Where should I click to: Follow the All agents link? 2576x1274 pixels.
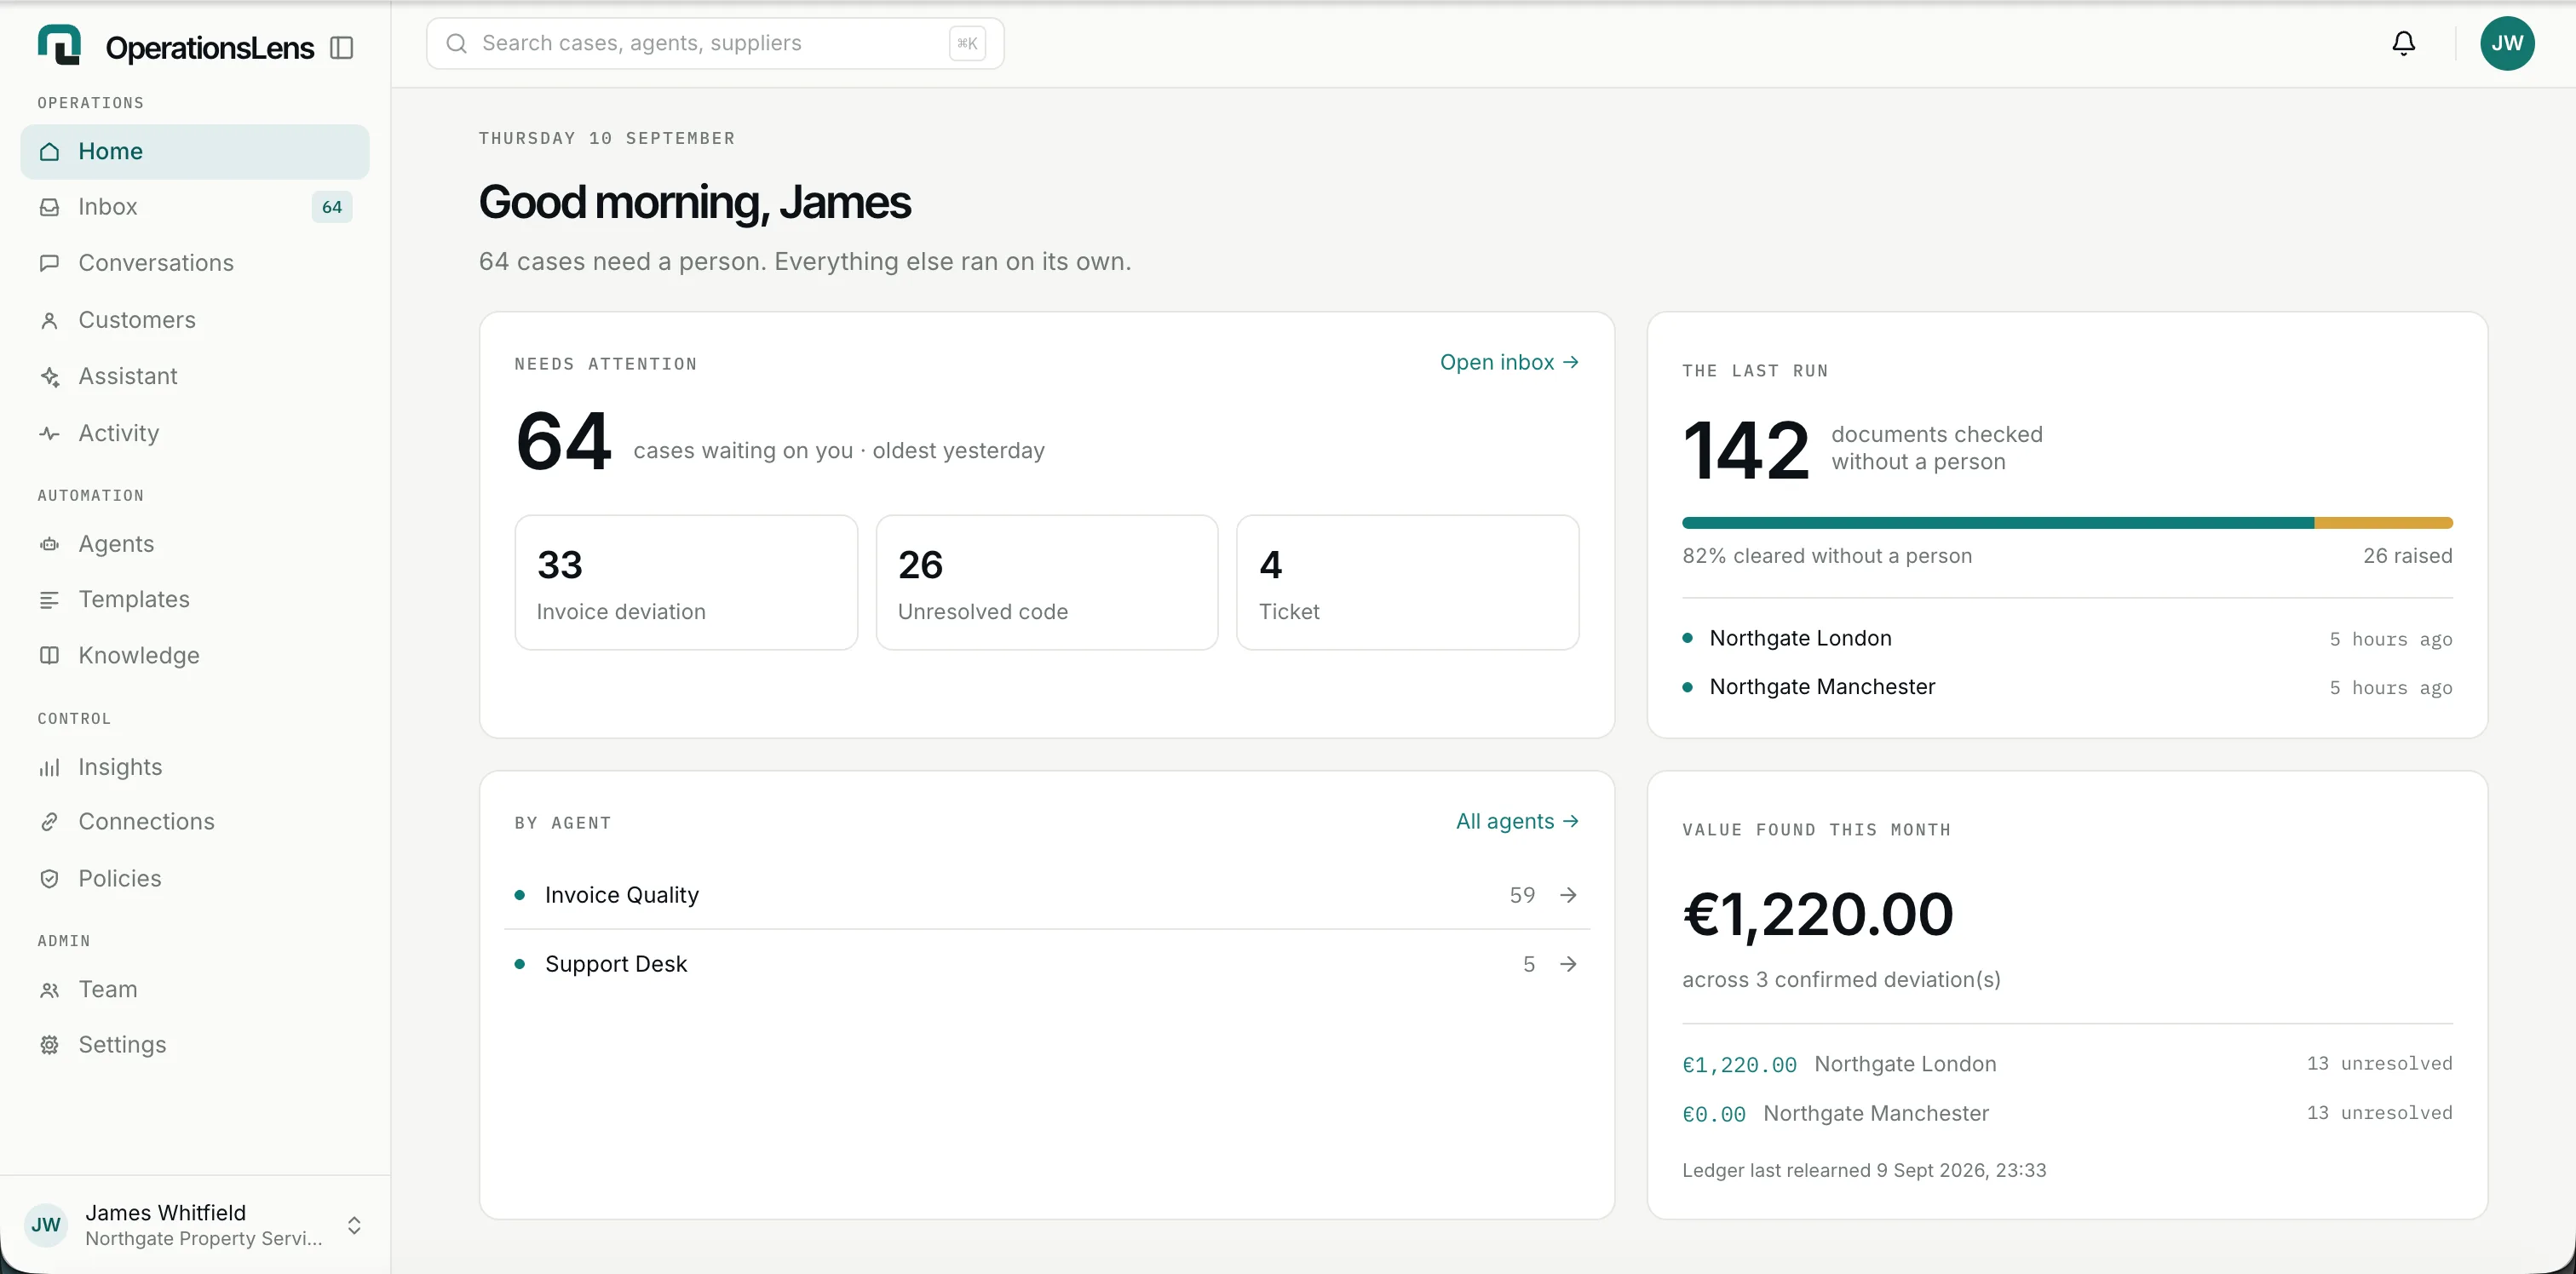click(1517, 821)
